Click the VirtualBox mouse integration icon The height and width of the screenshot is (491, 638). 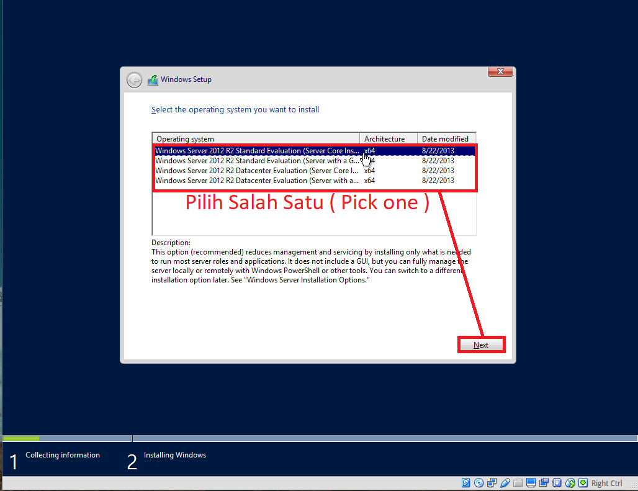[570, 483]
